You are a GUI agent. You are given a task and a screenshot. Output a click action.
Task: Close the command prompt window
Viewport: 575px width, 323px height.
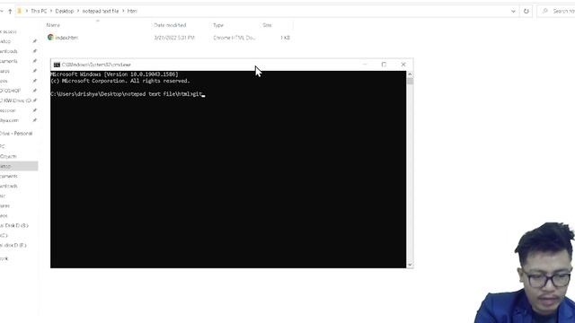[x=403, y=65]
